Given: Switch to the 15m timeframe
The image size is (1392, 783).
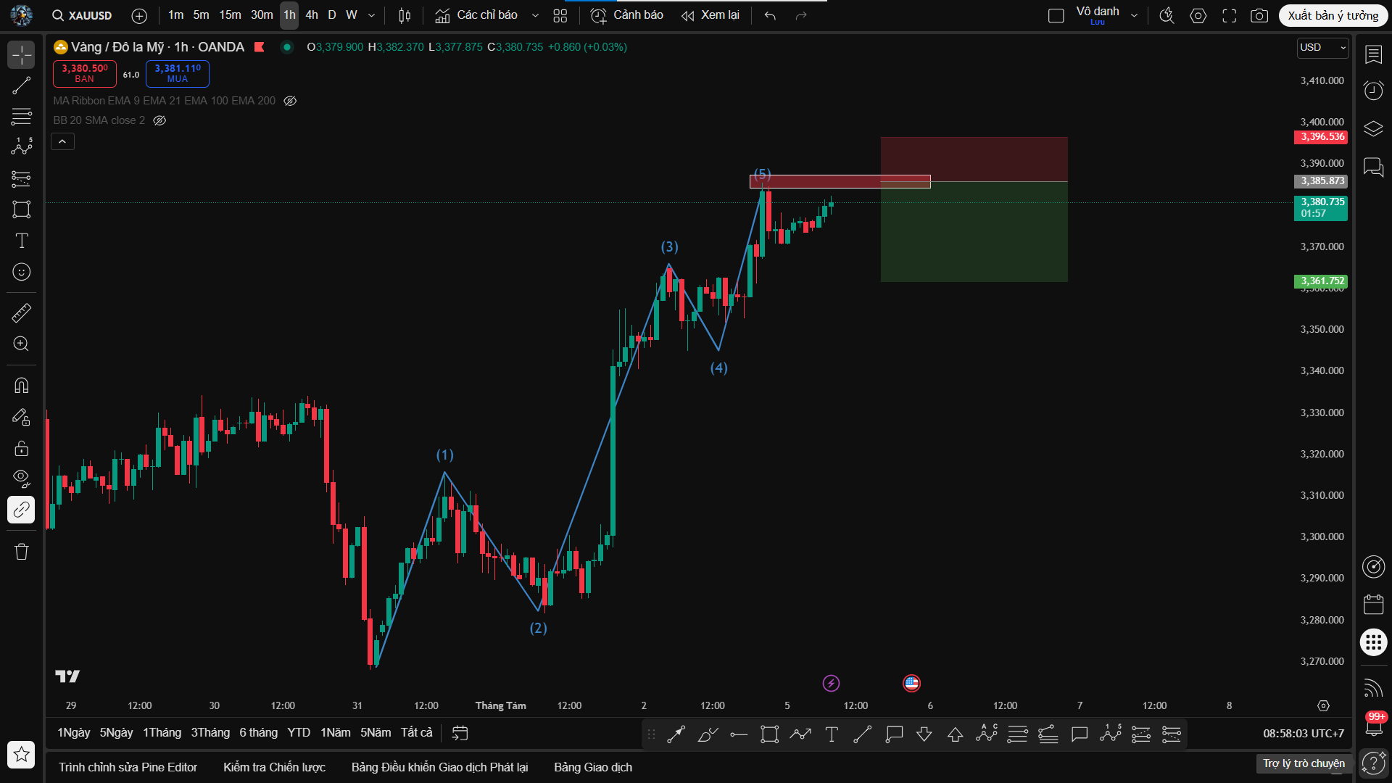Looking at the screenshot, I should [230, 15].
